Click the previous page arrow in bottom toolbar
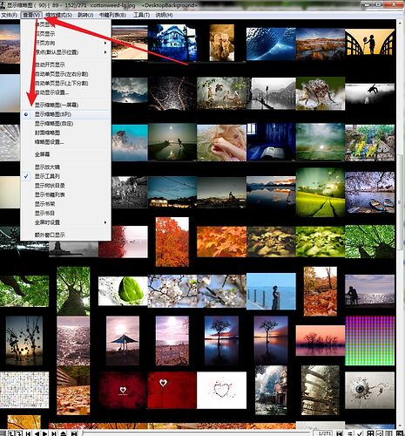405x436 pixels. click(37, 433)
